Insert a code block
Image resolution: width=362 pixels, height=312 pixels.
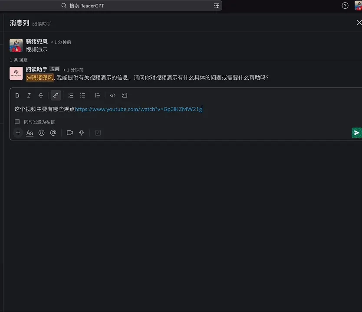click(125, 95)
